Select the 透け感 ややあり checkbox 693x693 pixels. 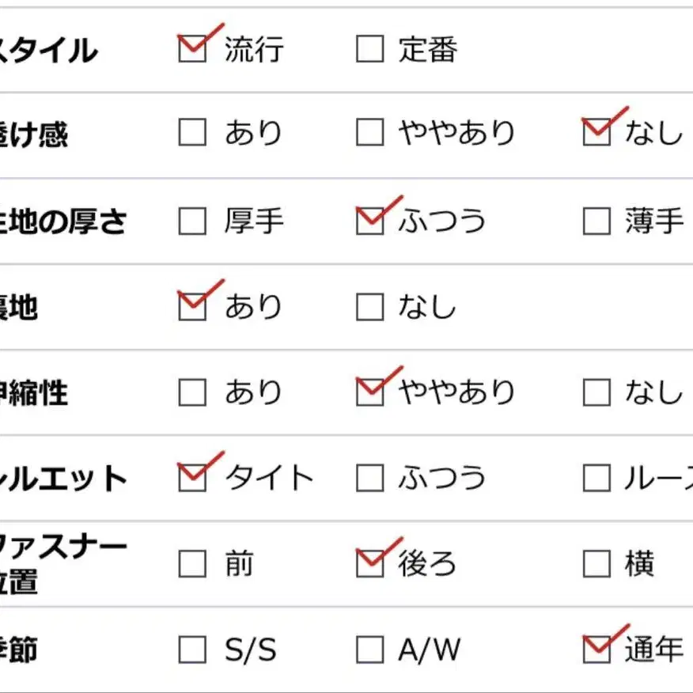369,133
